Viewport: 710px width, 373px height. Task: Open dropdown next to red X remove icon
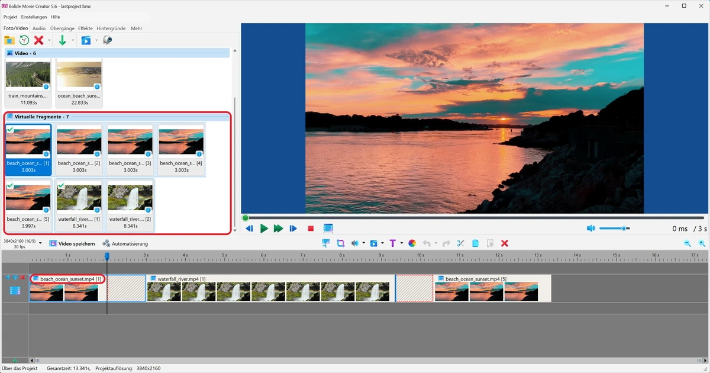tap(49, 40)
